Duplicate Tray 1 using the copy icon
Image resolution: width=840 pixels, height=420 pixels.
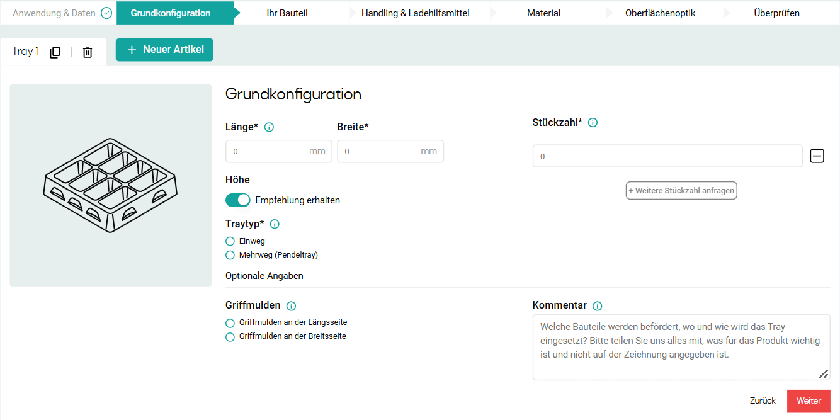[x=55, y=52]
